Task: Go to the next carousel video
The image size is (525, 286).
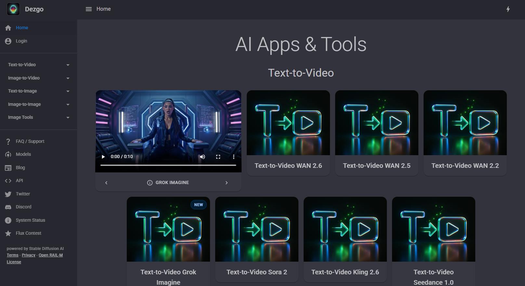Action: (x=227, y=183)
